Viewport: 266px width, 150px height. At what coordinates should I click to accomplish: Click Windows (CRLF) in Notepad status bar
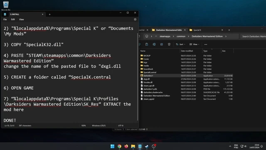pyautogui.click(x=99, y=125)
